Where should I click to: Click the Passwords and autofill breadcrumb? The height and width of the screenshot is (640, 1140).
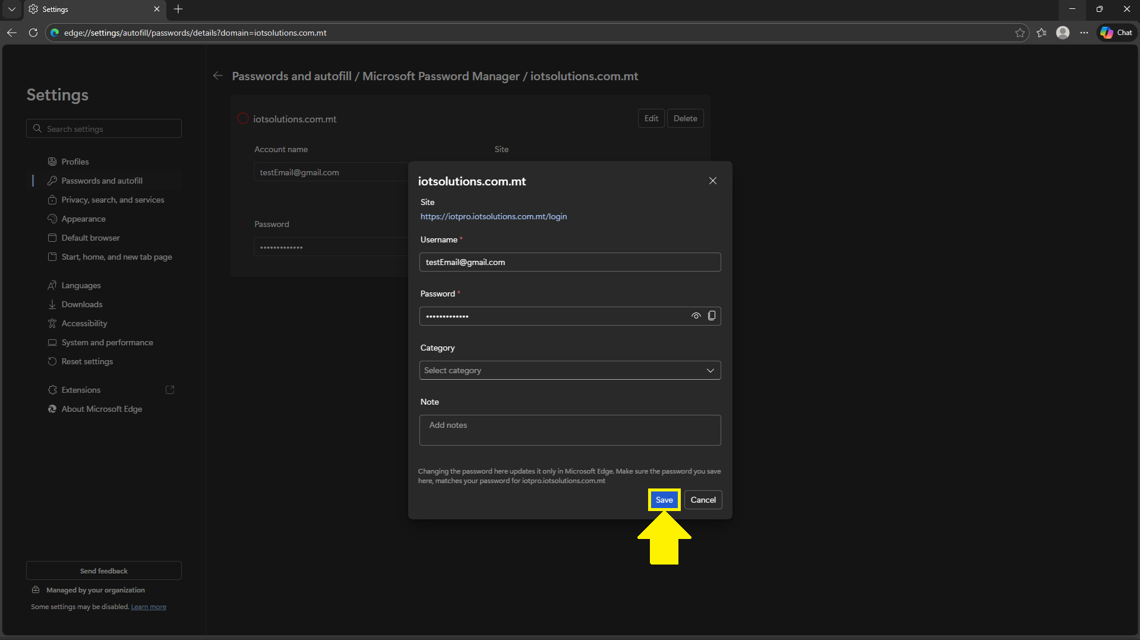coord(292,76)
